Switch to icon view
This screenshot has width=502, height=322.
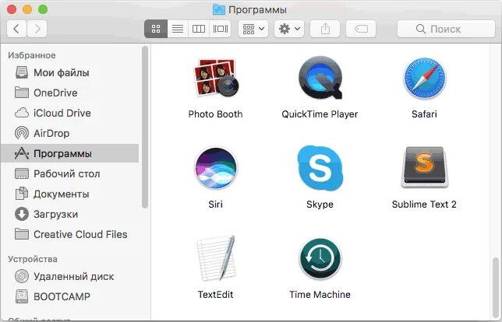(156, 29)
